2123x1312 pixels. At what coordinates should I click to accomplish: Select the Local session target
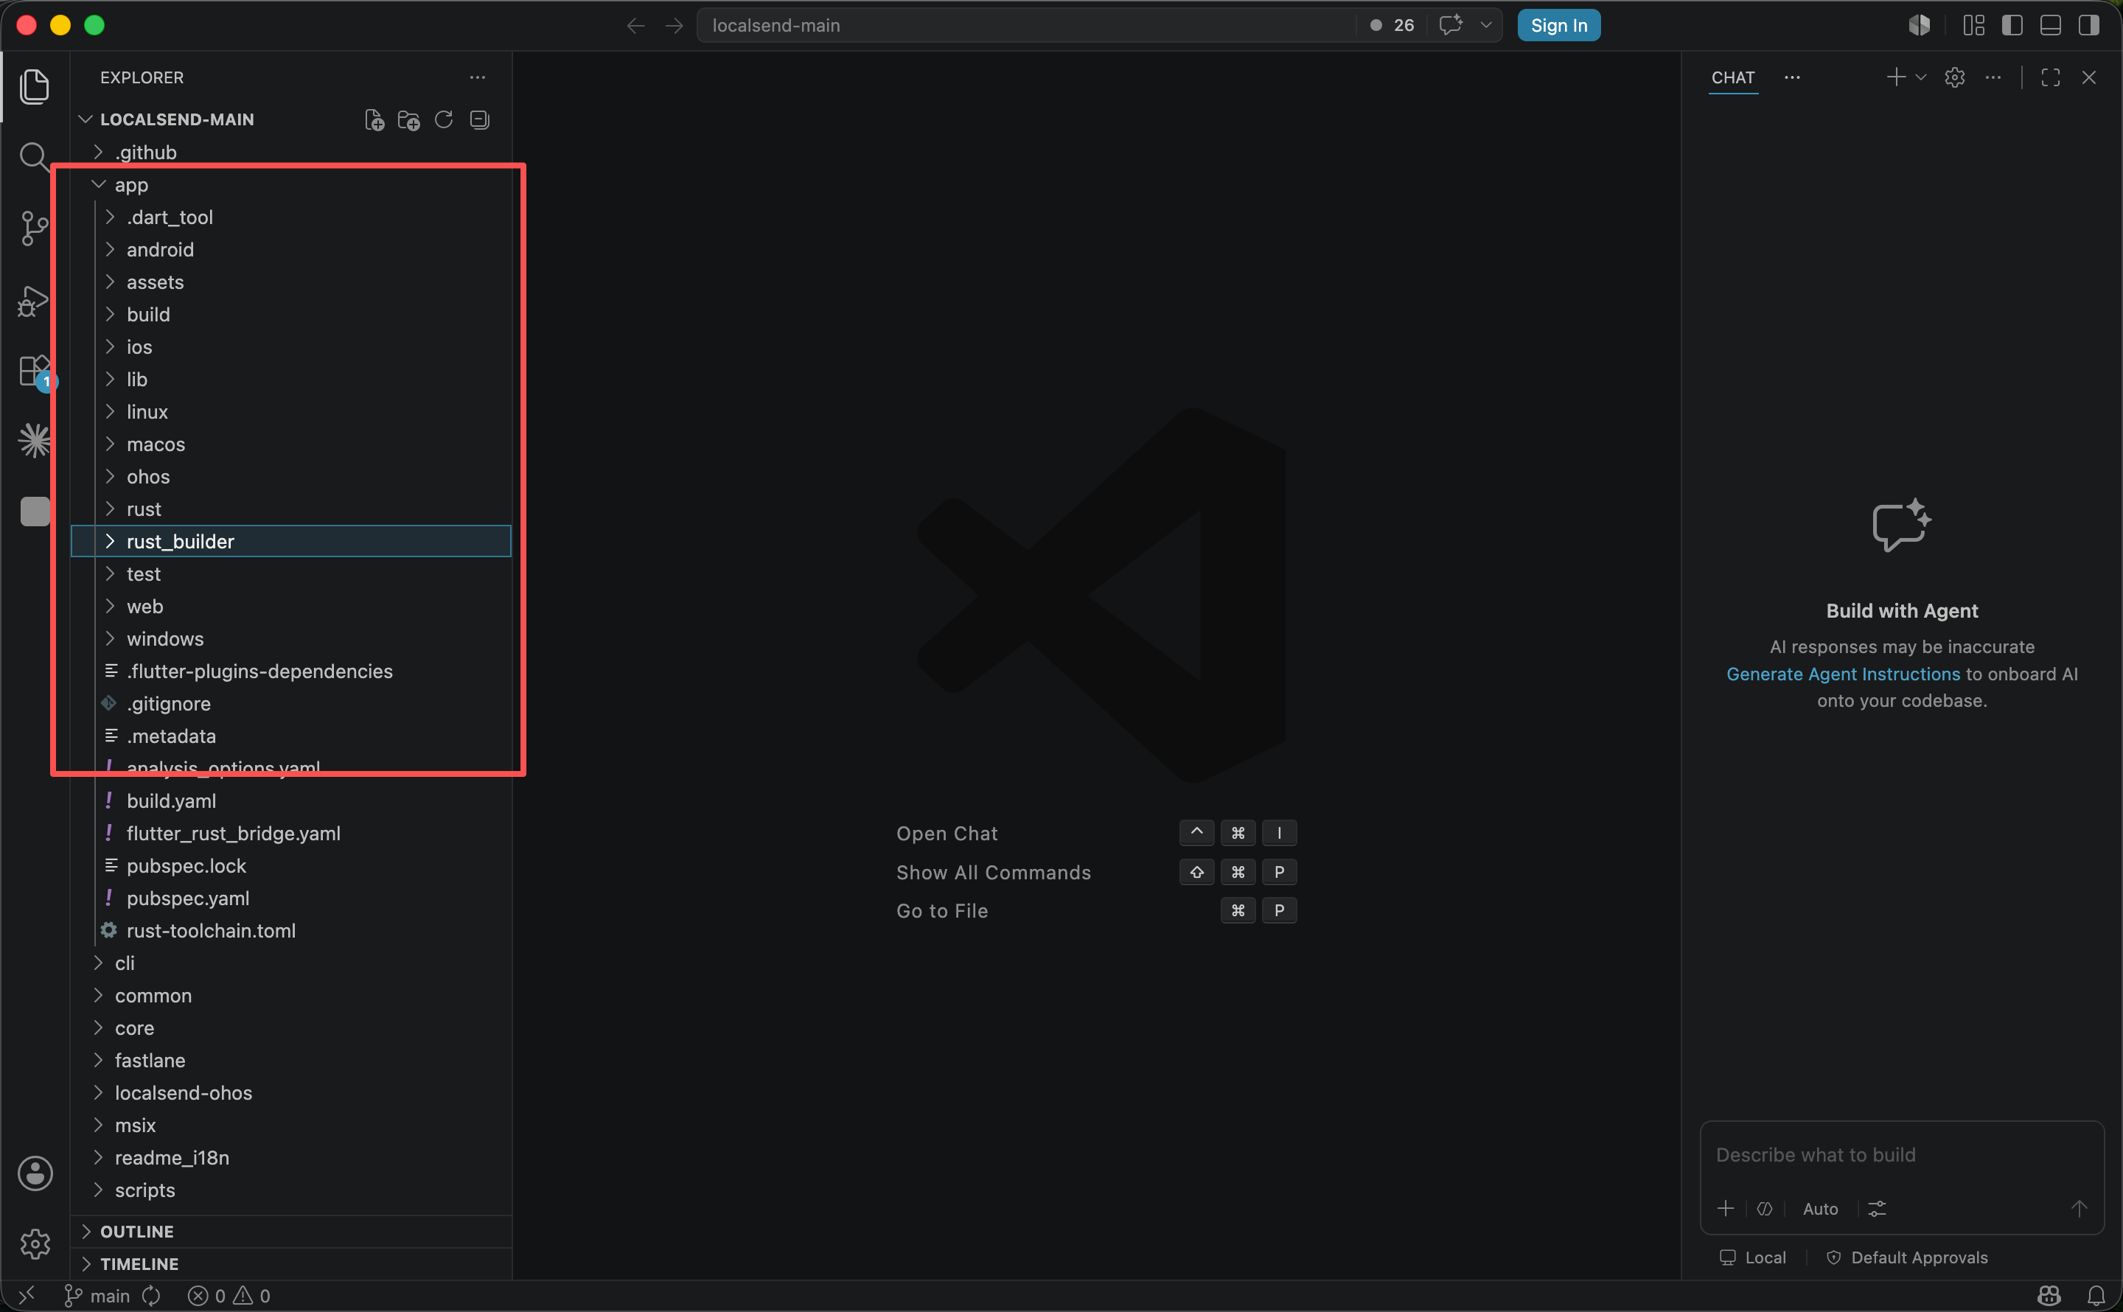1752,1257
